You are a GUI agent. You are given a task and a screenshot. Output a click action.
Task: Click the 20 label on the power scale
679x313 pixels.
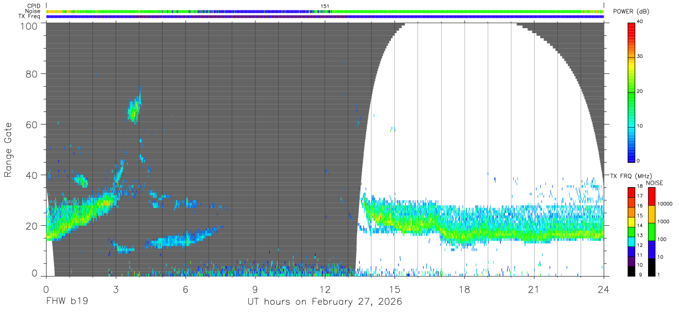point(640,92)
